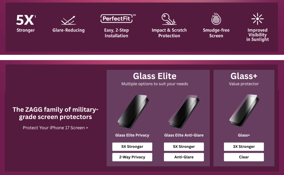The height and width of the screenshot is (175, 284).
Task: Open the Glass Elite Anti-Glare phone image
Action: [184, 111]
